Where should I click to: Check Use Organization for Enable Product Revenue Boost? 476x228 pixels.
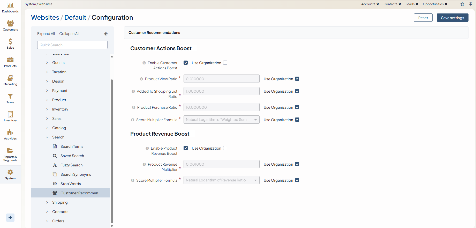click(225, 148)
